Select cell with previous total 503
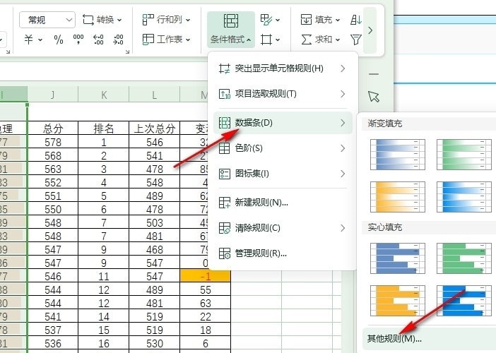 click(154, 223)
